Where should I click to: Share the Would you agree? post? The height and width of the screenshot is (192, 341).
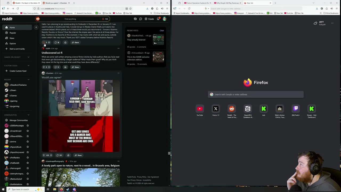click(78, 155)
